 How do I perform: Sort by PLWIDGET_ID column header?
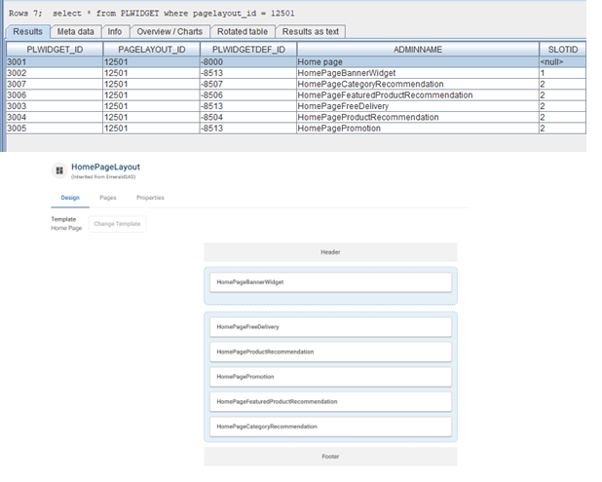point(55,50)
